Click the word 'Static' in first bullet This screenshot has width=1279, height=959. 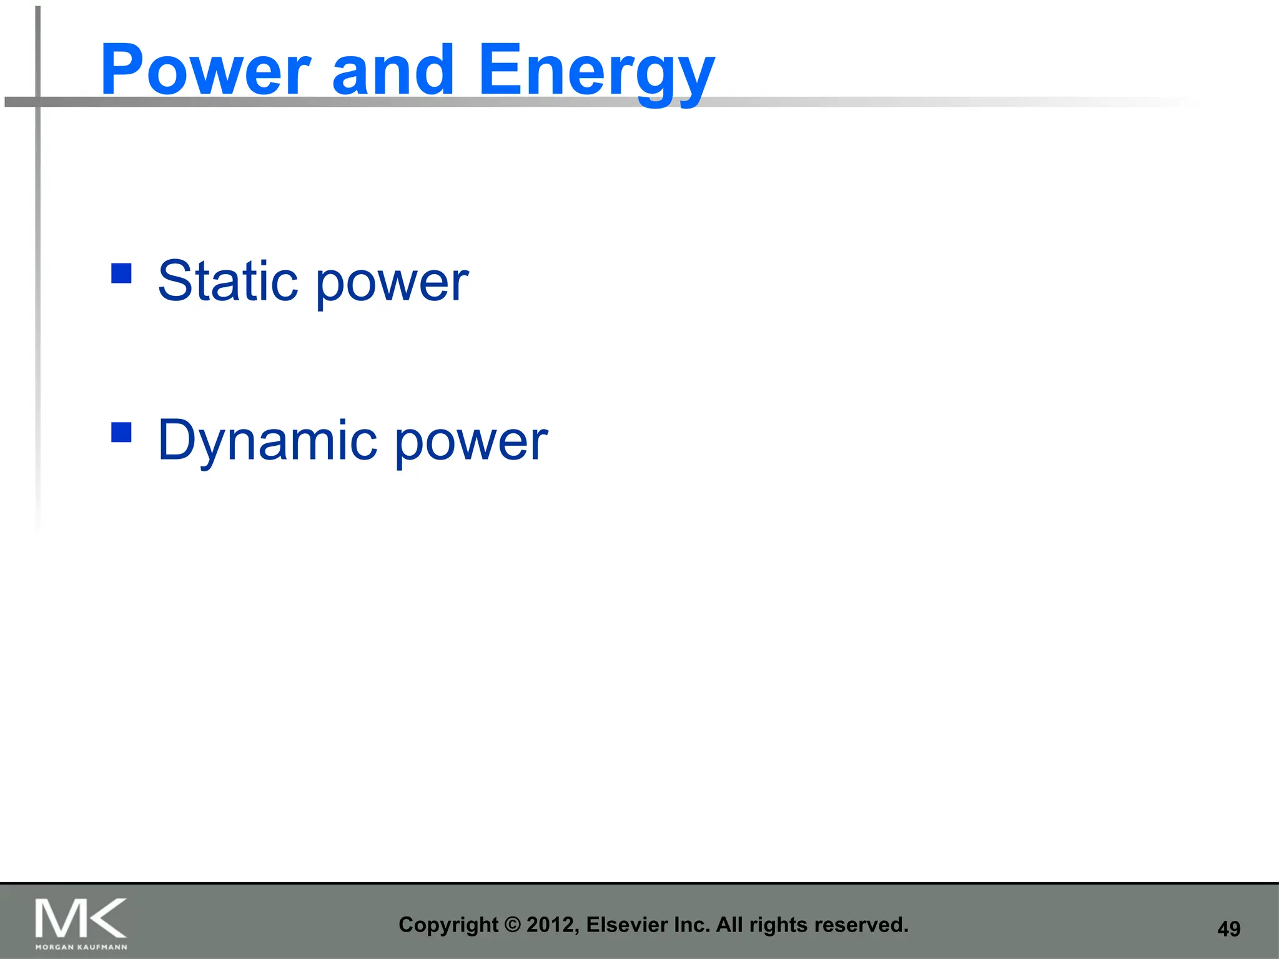coord(228,282)
